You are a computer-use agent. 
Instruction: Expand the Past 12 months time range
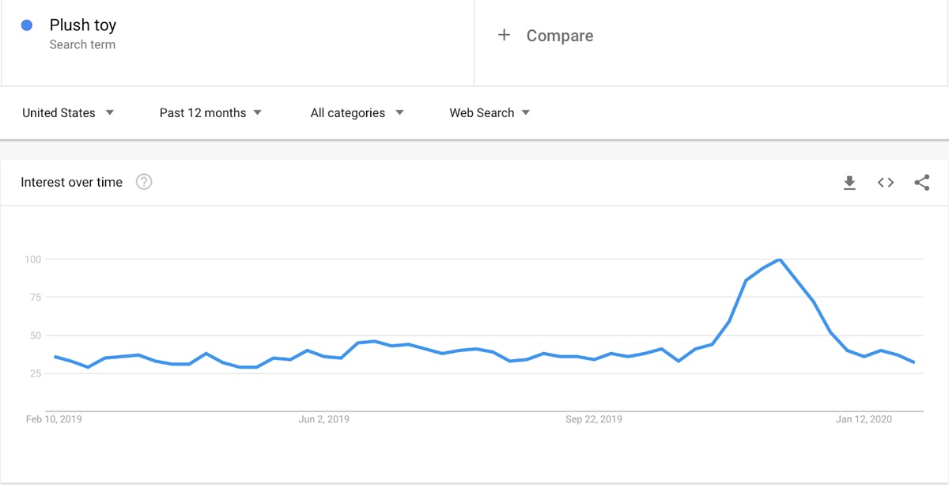pyautogui.click(x=210, y=112)
